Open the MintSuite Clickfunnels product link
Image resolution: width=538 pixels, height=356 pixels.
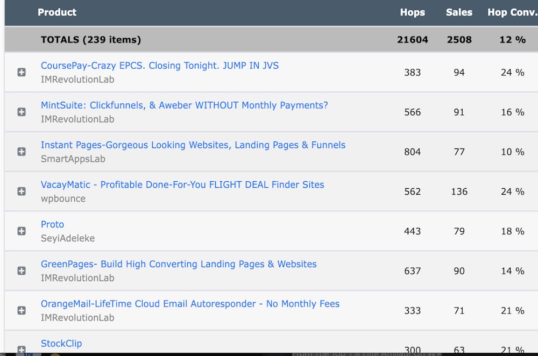184,105
